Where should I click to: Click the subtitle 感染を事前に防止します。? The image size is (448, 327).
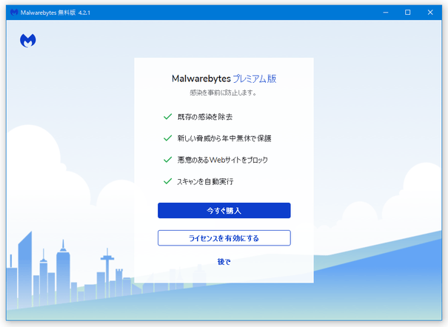pos(224,92)
